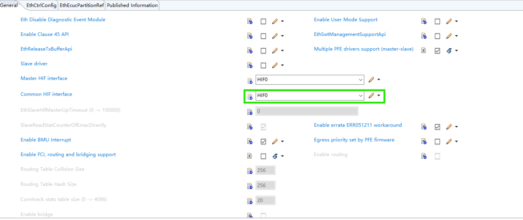The image size is (523, 220).
Task: Open the Common HIF interface dropdown
Action: [x=360, y=95]
